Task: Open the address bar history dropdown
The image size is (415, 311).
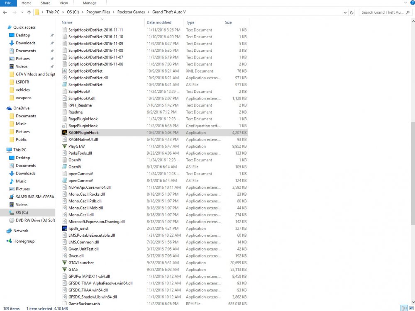Action: pyautogui.click(x=345, y=12)
